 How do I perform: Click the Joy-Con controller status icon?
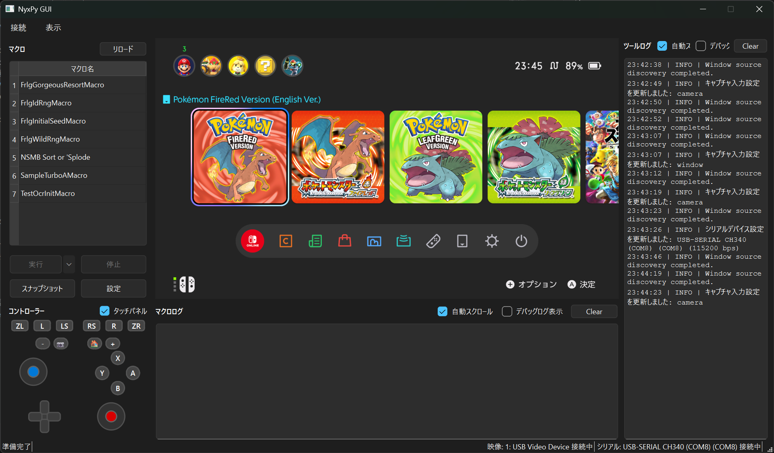(x=187, y=284)
